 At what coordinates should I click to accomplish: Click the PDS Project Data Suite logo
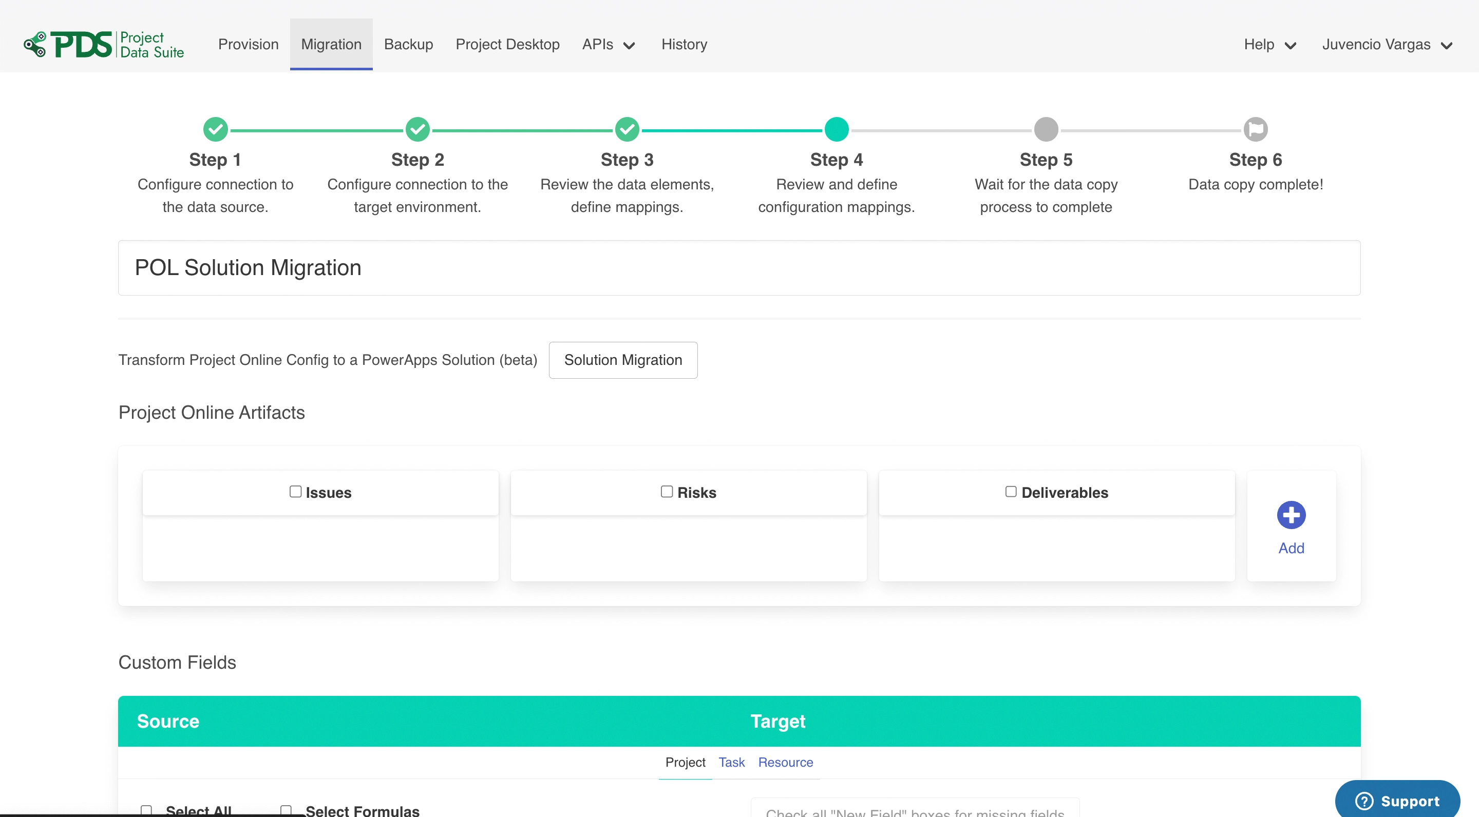pos(104,45)
